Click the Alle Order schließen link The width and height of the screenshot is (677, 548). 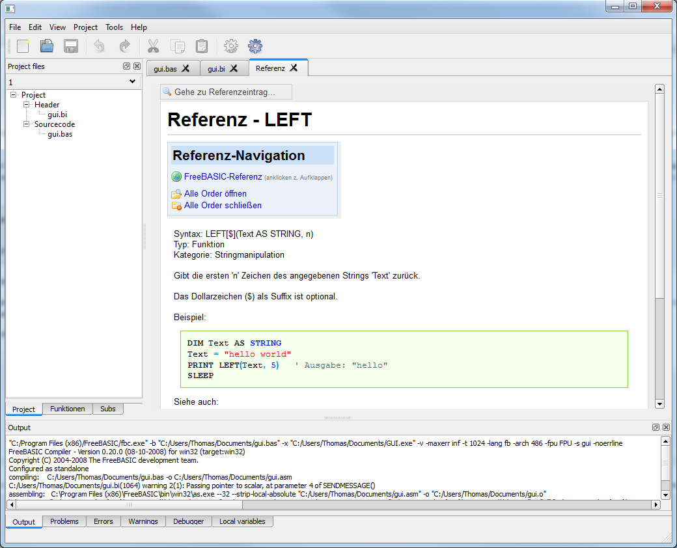pos(223,205)
